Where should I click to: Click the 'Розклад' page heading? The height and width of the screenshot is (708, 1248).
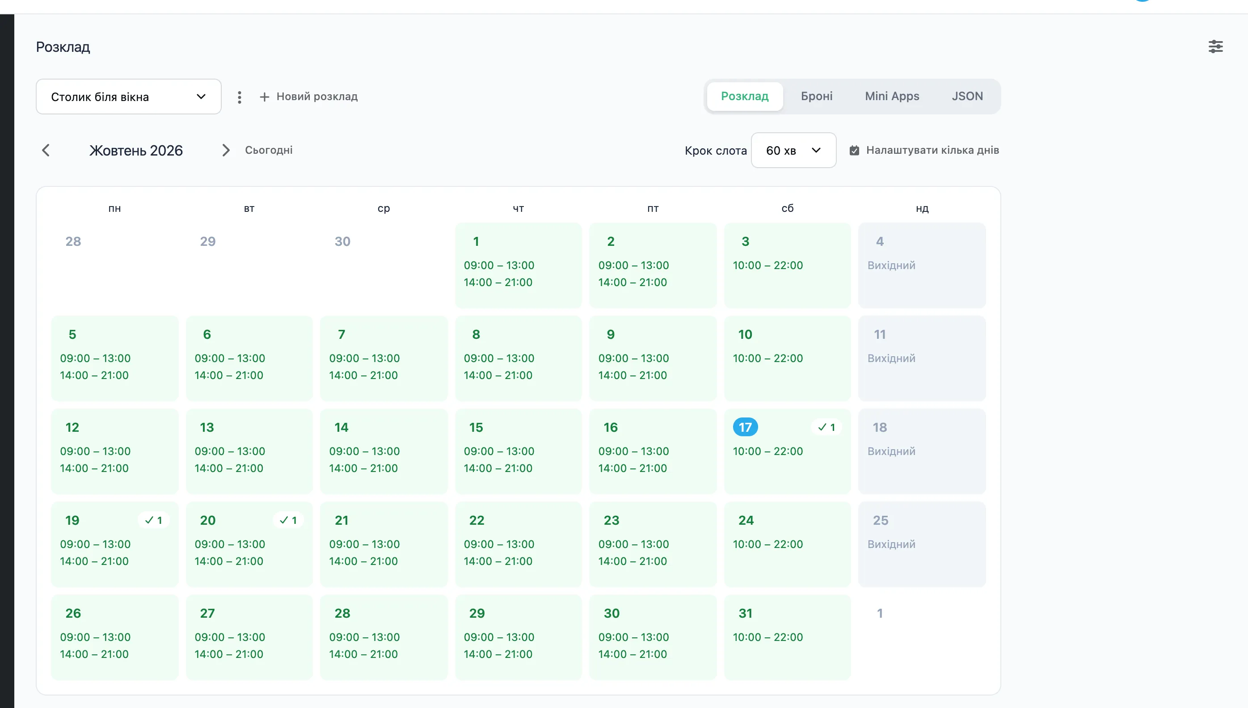[63, 47]
